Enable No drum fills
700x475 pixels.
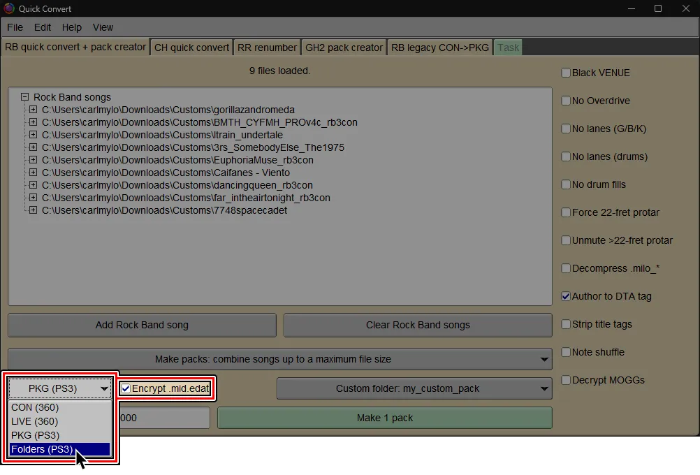coord(565,184)
